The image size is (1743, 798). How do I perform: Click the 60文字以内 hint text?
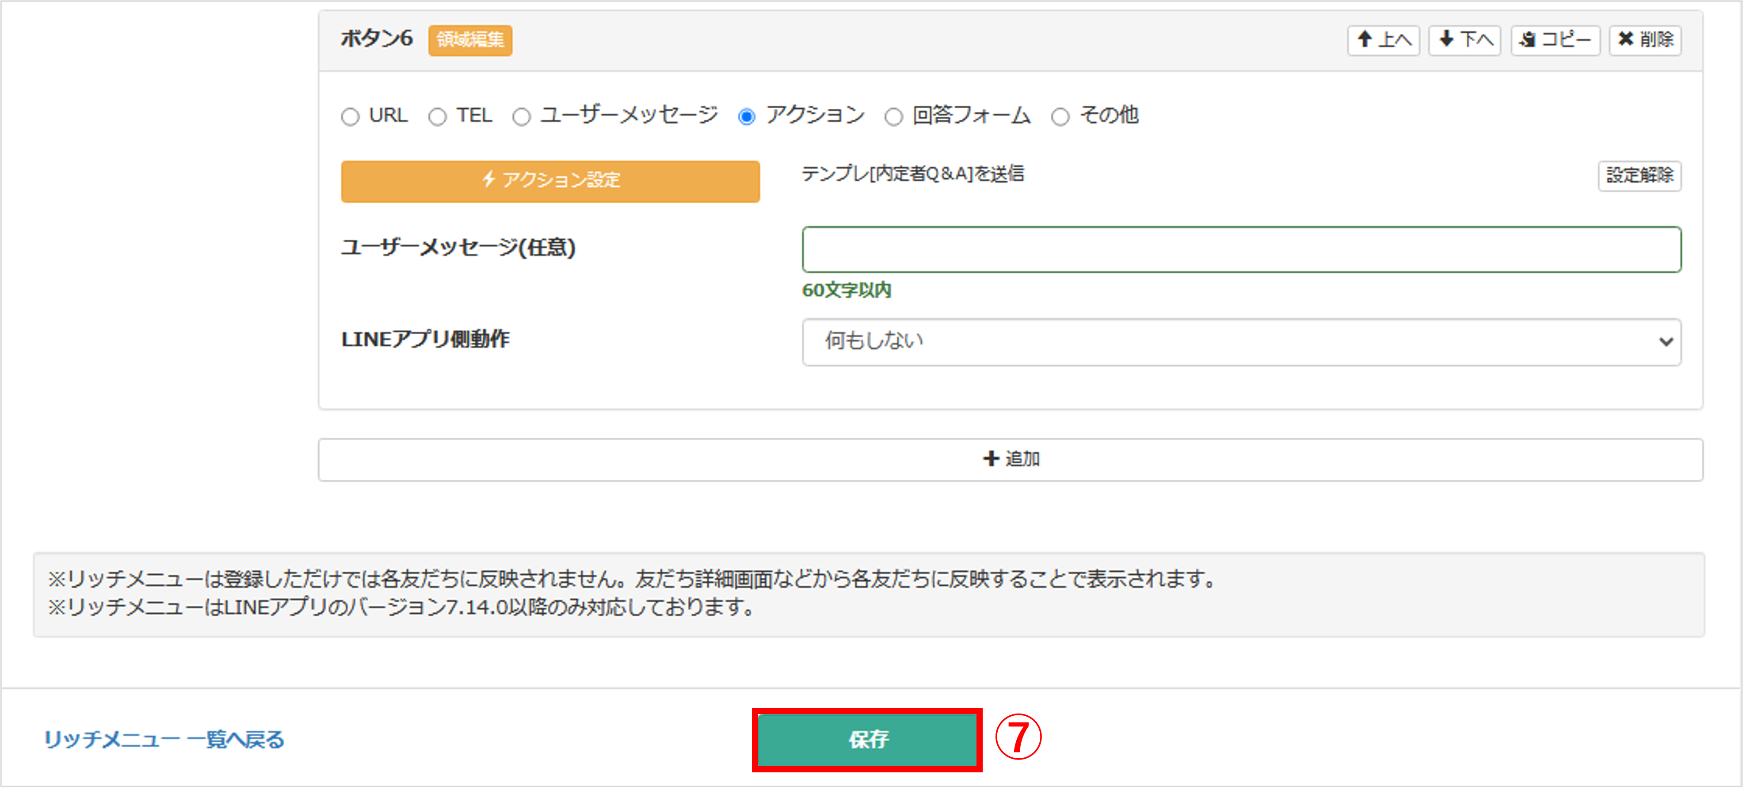(847, 290)
